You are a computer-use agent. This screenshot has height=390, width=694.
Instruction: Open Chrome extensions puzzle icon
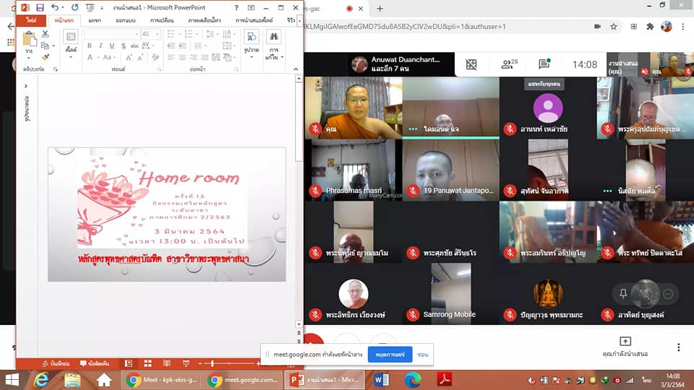point(650,27)
